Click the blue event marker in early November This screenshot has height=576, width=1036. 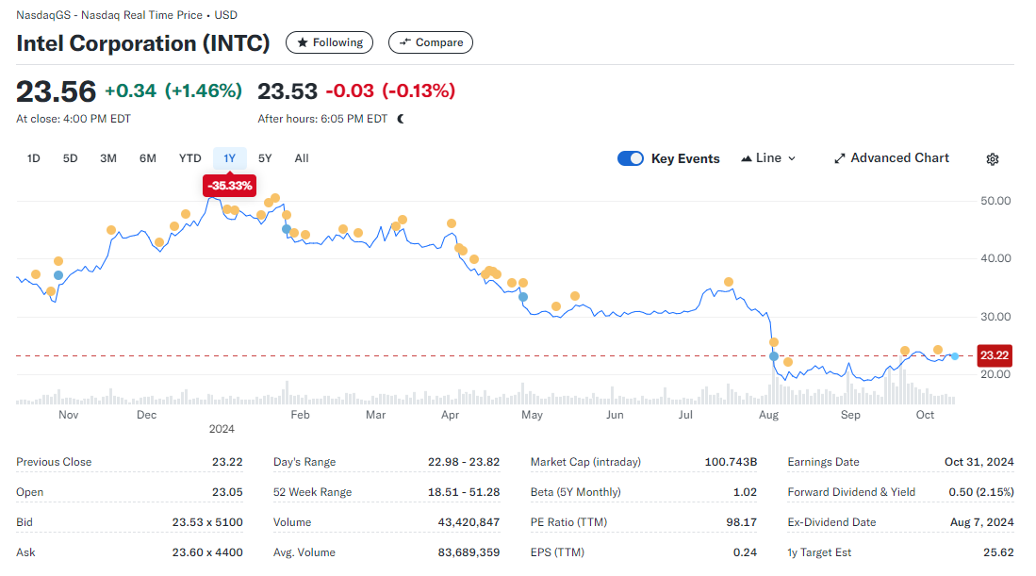pos(58,275)
